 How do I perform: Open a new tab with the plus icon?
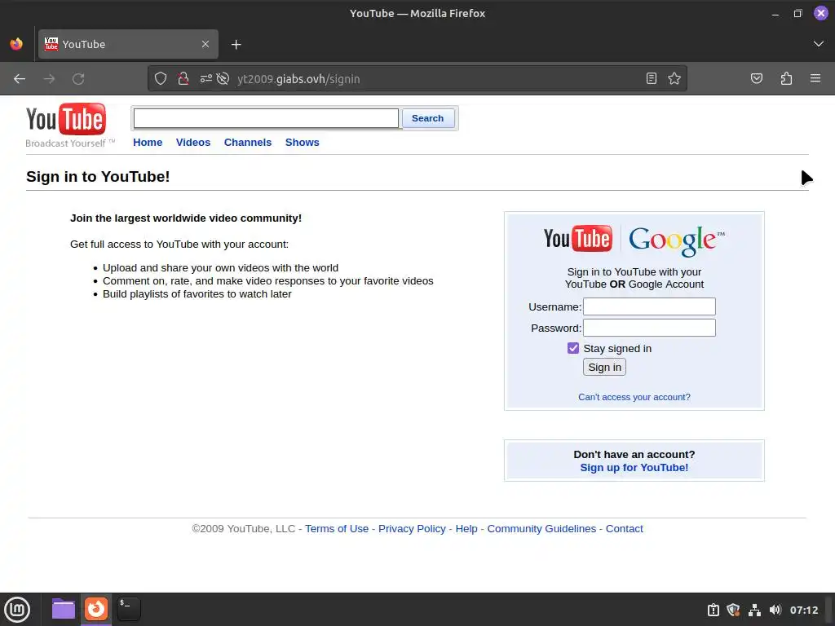tap(236, 45)
